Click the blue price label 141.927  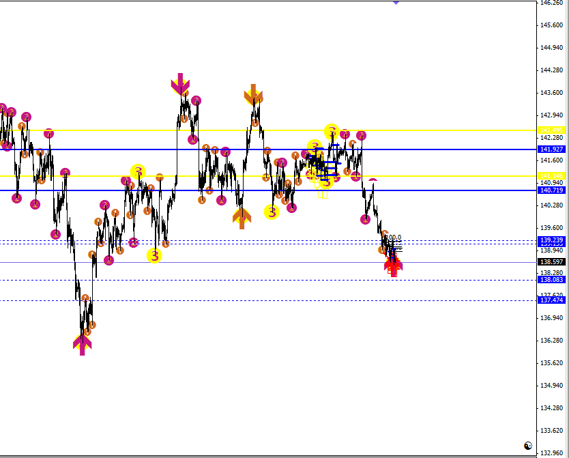click(551, 149)
